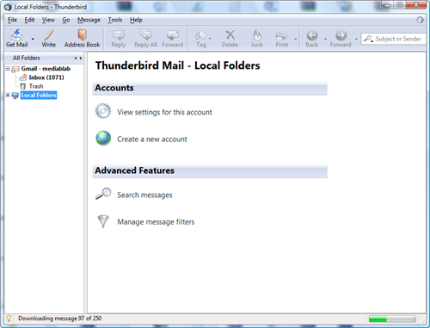Click the activity throbber icon in menu bar

coord(420,20)
